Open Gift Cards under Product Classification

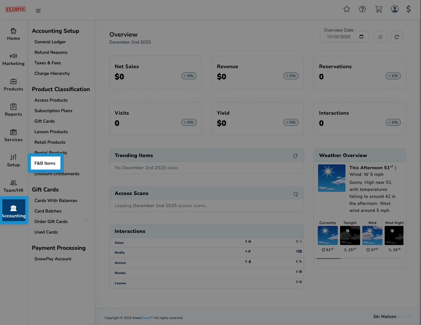45,121
